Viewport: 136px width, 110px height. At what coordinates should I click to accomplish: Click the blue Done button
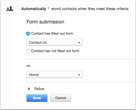pos(37,98)
